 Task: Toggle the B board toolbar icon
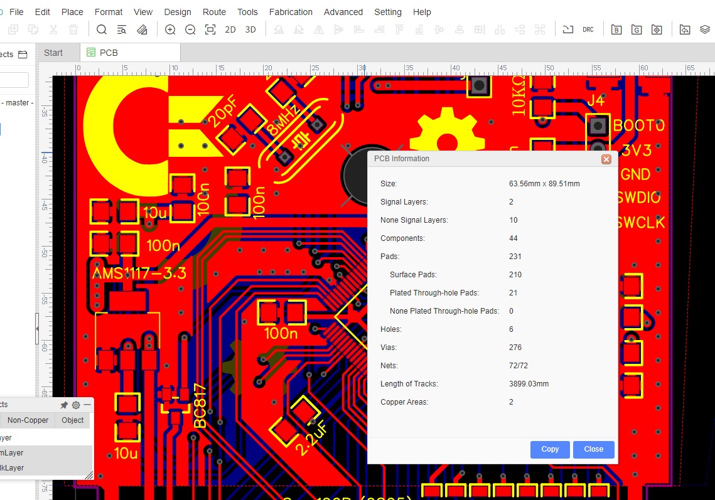(616, 29)
